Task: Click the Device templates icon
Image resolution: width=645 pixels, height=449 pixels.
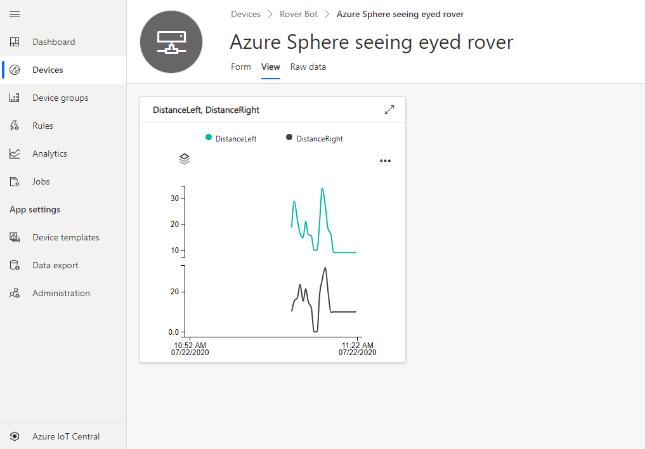Action: coord(15,237)
